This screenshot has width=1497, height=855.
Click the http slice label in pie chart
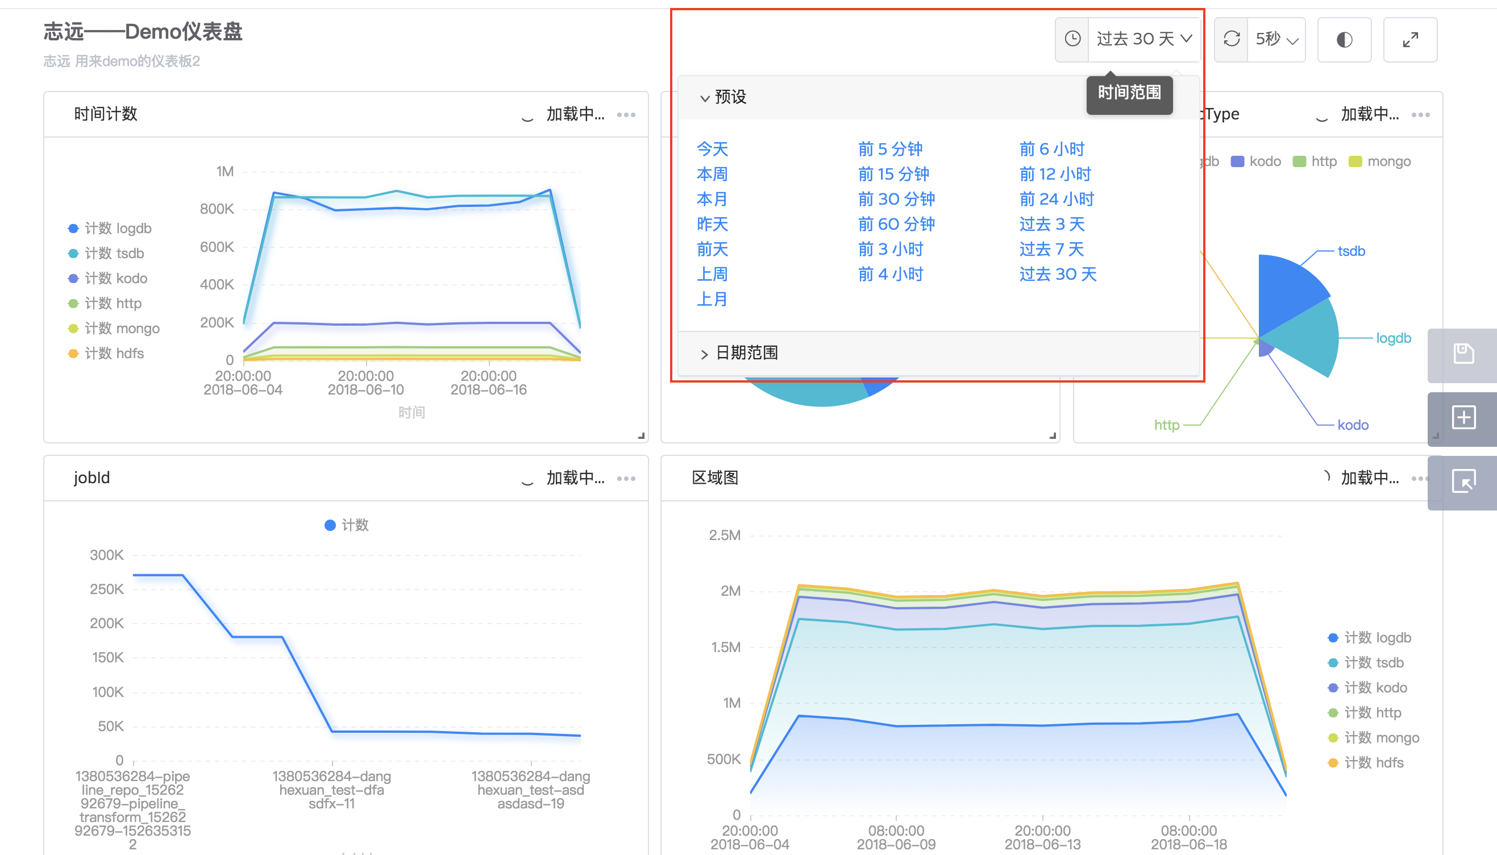(x=1166, y=425)
